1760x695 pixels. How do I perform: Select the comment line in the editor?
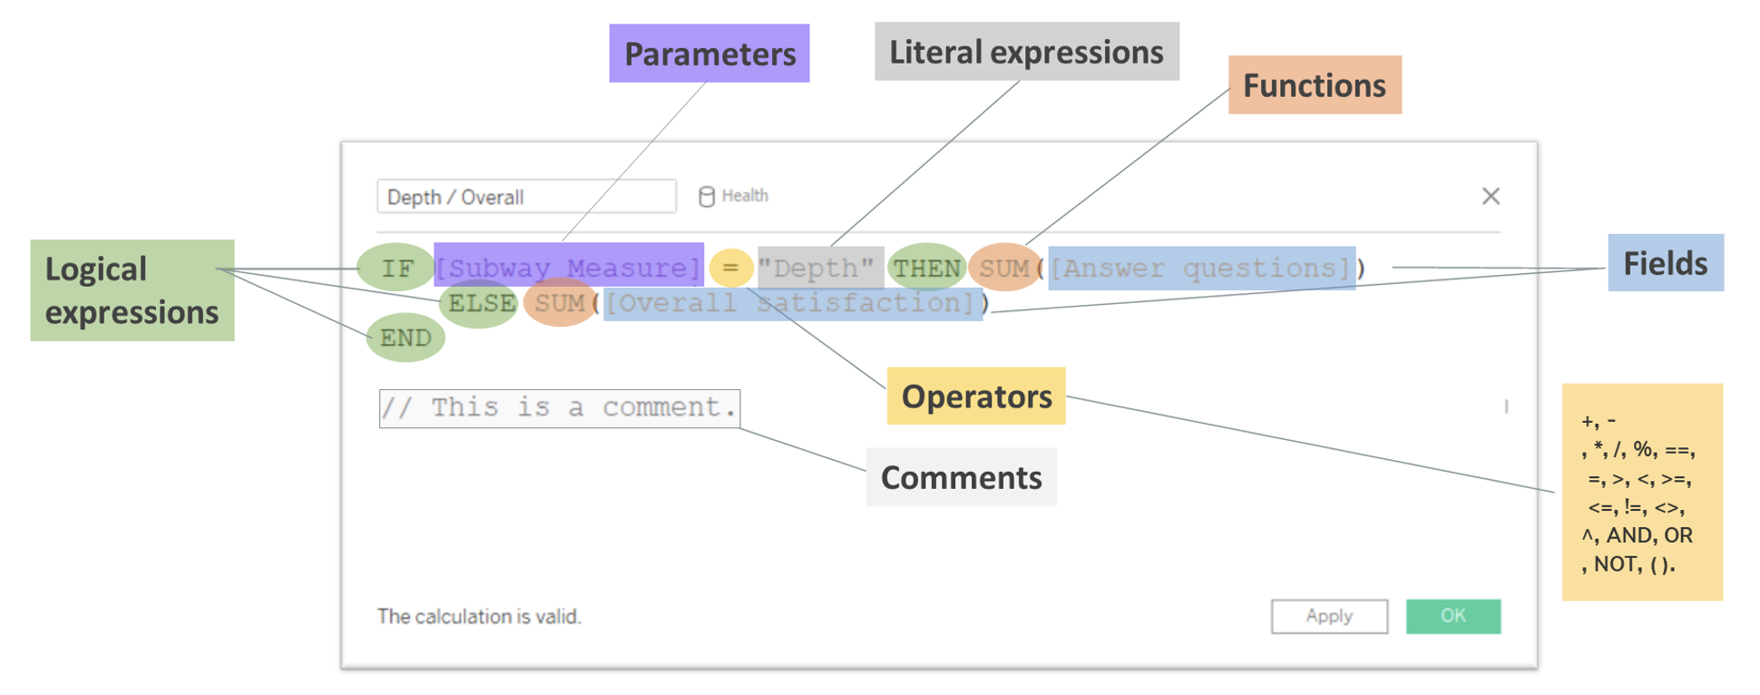tap(560, 407)
